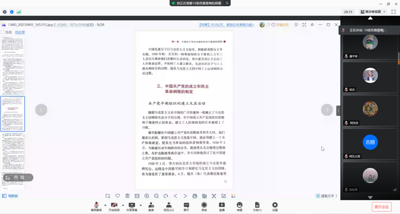Check the 全选 select-all checkbox
Image resolution: width=400 pixels, height=214 pixels.
(x=2, y=32)
